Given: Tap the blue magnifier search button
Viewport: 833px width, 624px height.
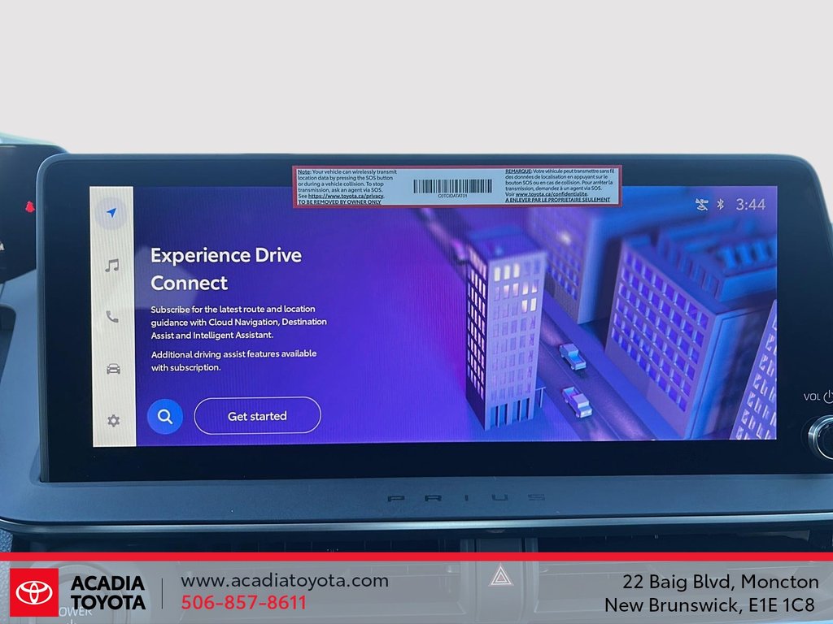Looking at the screenshot, I should coord(165,417).
